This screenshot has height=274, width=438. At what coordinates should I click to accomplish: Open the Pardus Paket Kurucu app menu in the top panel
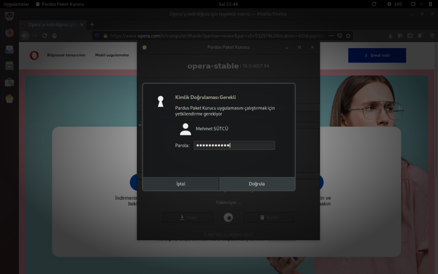pyautogui.click(x=60, y=4)
